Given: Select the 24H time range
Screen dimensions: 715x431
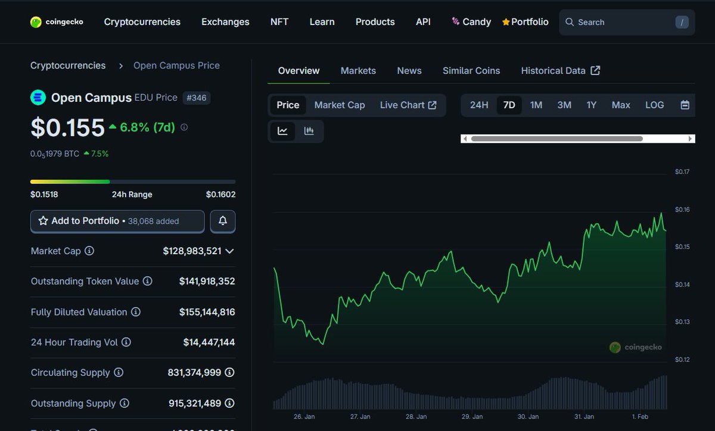Looking at the screenshot, I should 479,105.
